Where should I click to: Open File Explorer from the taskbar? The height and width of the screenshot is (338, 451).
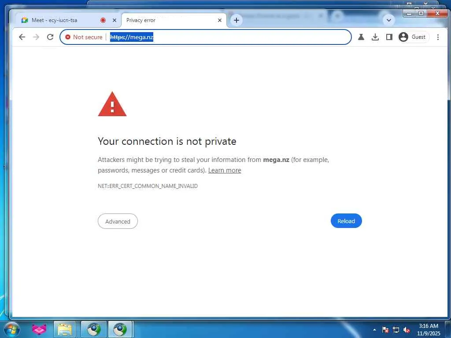65,329
